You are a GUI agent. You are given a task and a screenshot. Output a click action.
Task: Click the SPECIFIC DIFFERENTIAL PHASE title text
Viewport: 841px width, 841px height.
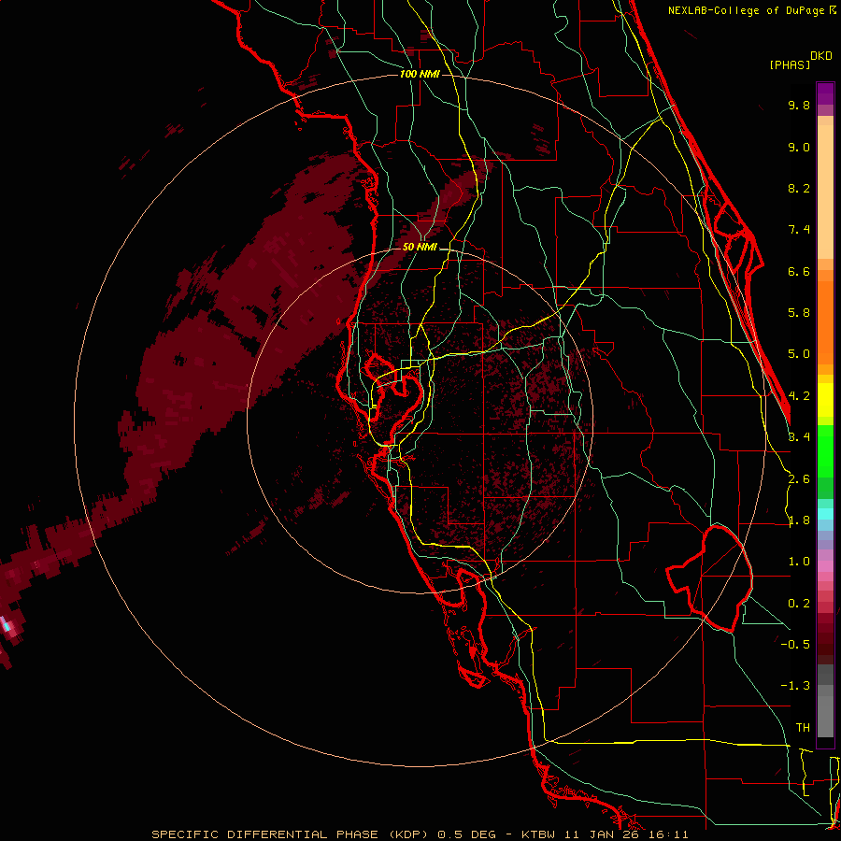click(266, 834)
